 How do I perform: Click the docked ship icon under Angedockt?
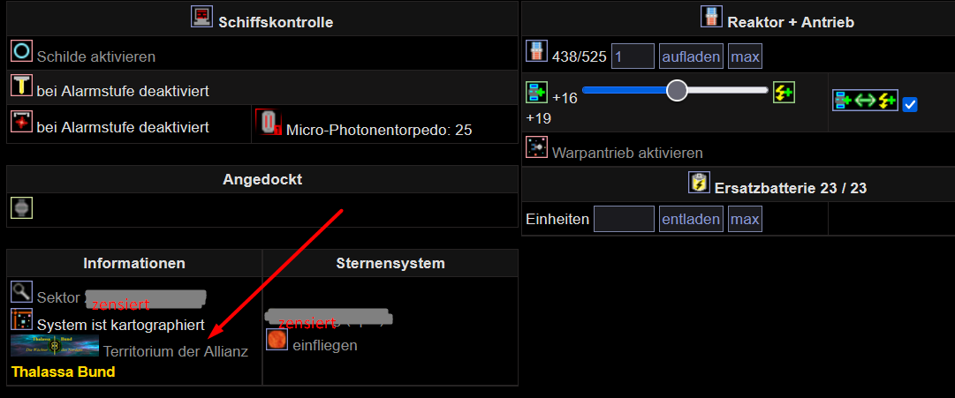pyautogui.click(x=21, y=207)
